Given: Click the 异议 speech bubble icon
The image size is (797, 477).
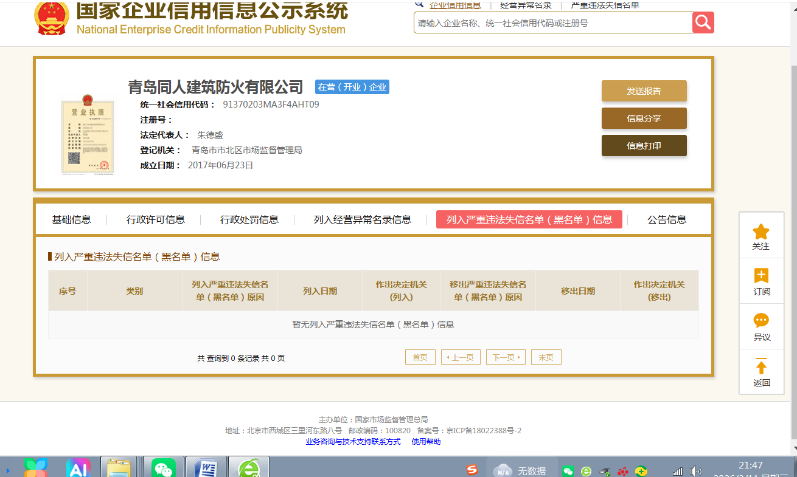Looking at the screenshot, I should (x=761, y=321).
